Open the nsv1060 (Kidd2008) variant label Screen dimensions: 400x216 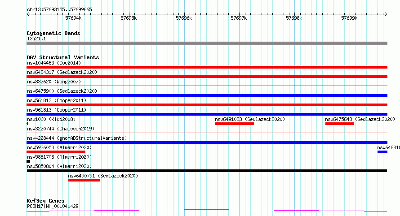coord(51,119)
